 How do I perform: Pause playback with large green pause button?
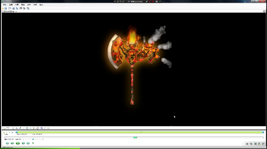click(x=18, y=143)
